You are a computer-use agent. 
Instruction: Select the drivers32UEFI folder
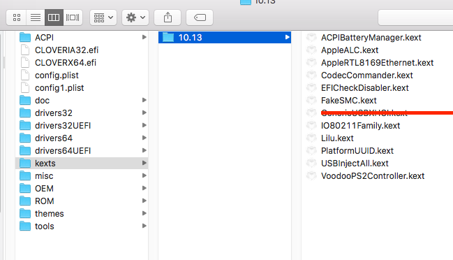click(x=82, y=126)
